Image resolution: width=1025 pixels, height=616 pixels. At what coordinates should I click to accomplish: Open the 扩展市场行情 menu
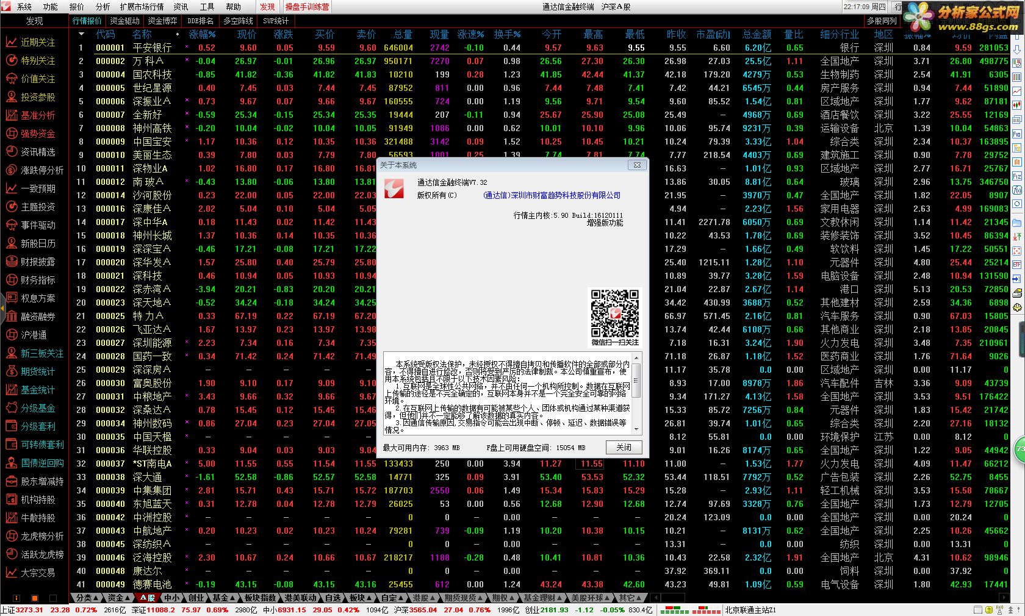pyautogui.click(x=142, y=7)
